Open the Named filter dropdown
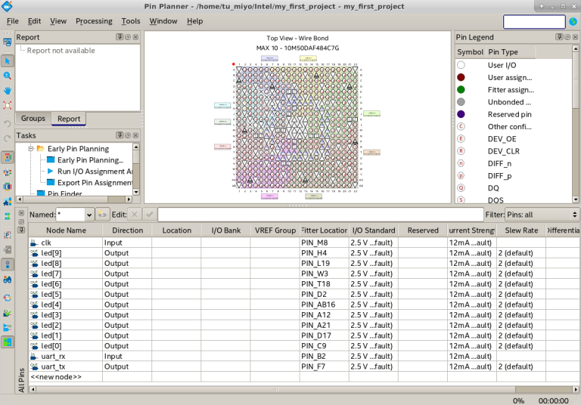The height and width of the screenshot is (405, 581). (89, 215)
